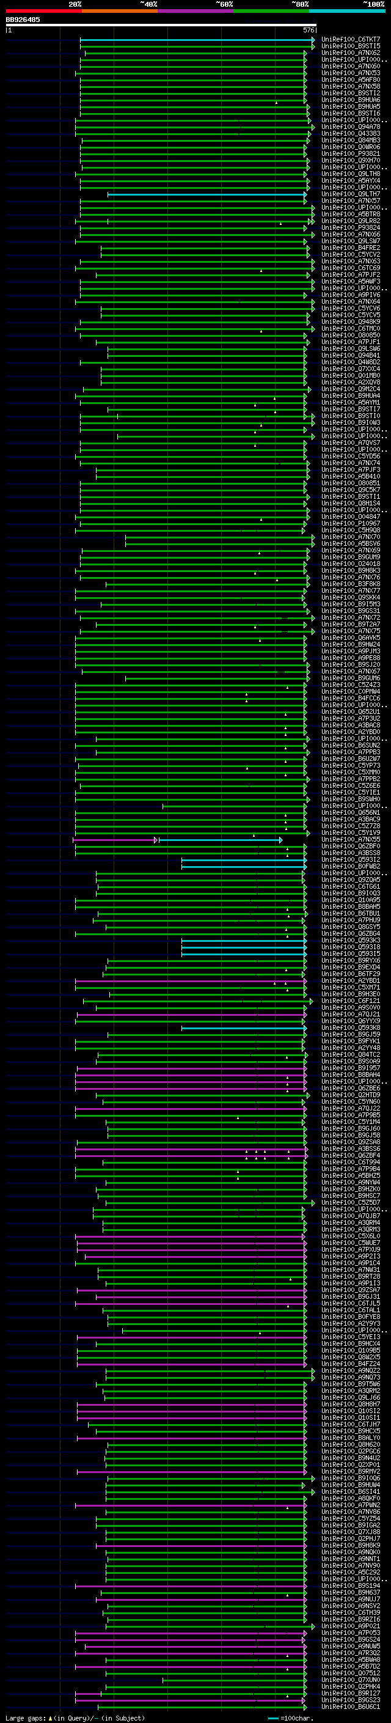Click the green bar for UniRef100_Q7XUN0

click(x=235, y=1680)
